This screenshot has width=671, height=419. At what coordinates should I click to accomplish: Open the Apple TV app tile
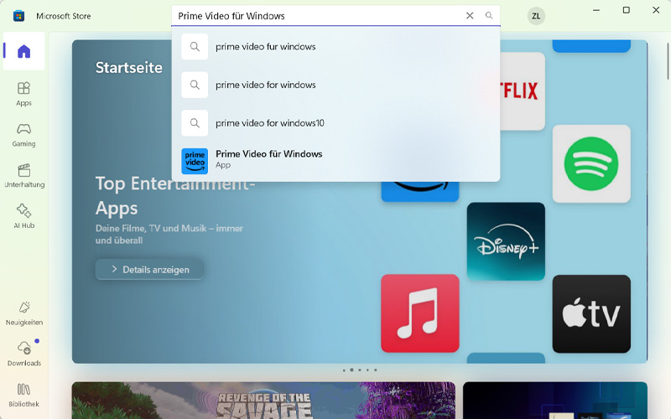(591, 313)
